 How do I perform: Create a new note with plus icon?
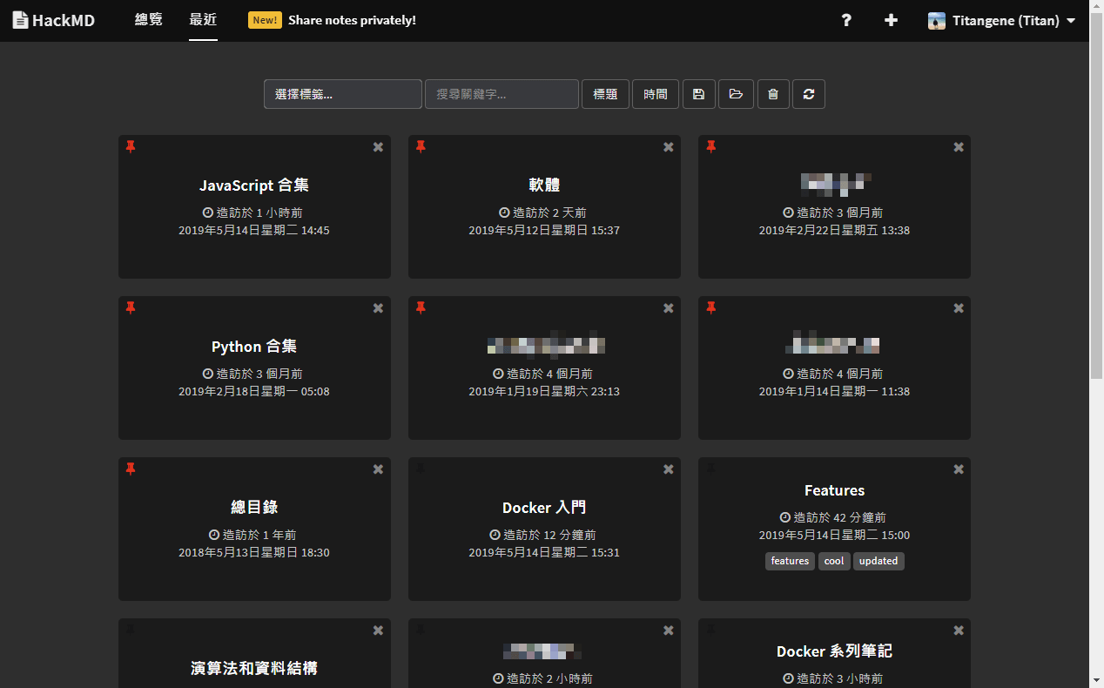891,20
